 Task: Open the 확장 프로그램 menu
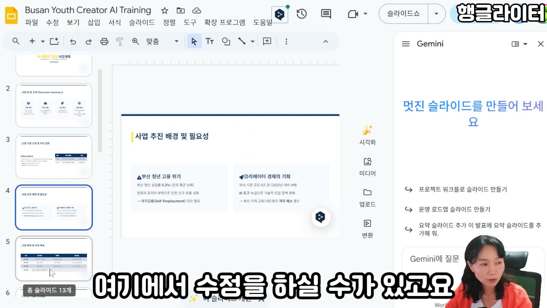pyautogui.click(x=224, y=23)
